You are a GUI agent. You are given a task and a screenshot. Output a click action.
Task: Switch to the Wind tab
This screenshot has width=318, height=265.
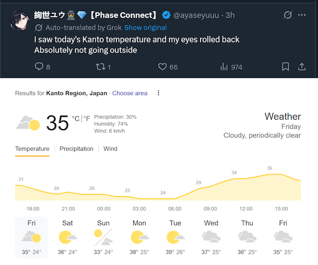[110, 149]
